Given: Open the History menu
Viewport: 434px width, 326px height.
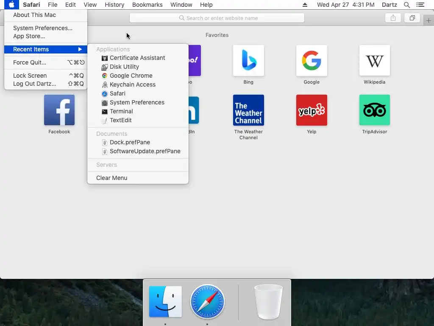Looking at the screenshot, I should (x=114, y=5).
